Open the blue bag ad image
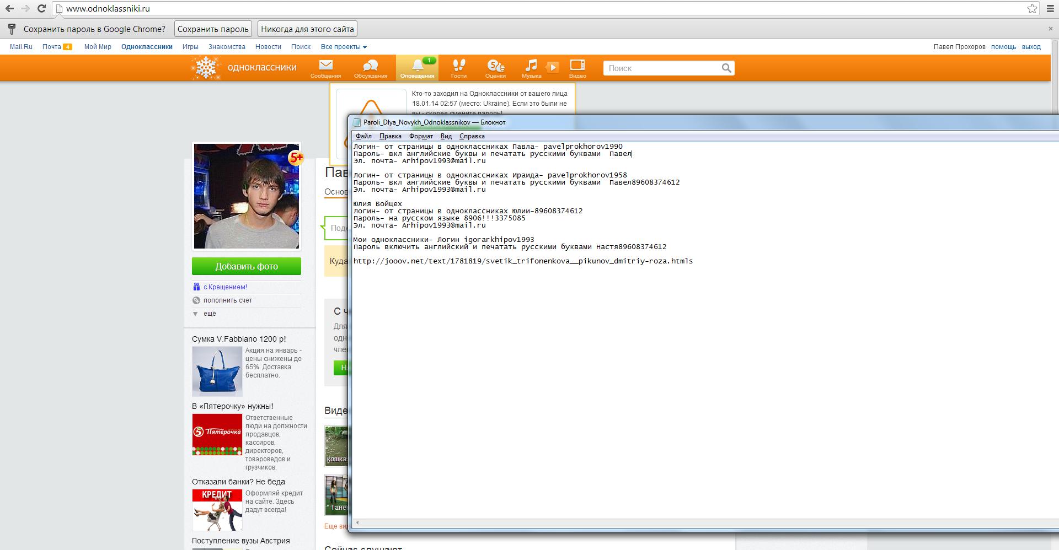The height and width of the screenshot is (550, 1059). (x=217, y=371)
